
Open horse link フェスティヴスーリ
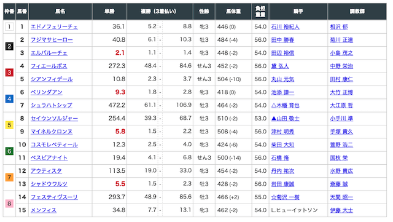[54, 197]
